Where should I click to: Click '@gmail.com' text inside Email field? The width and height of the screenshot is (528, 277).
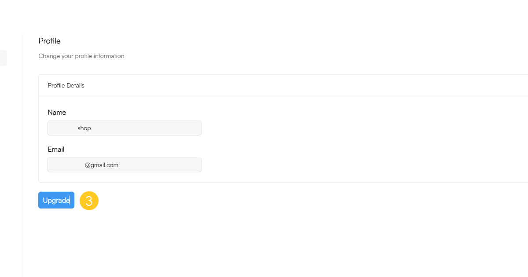pos(102,165)
